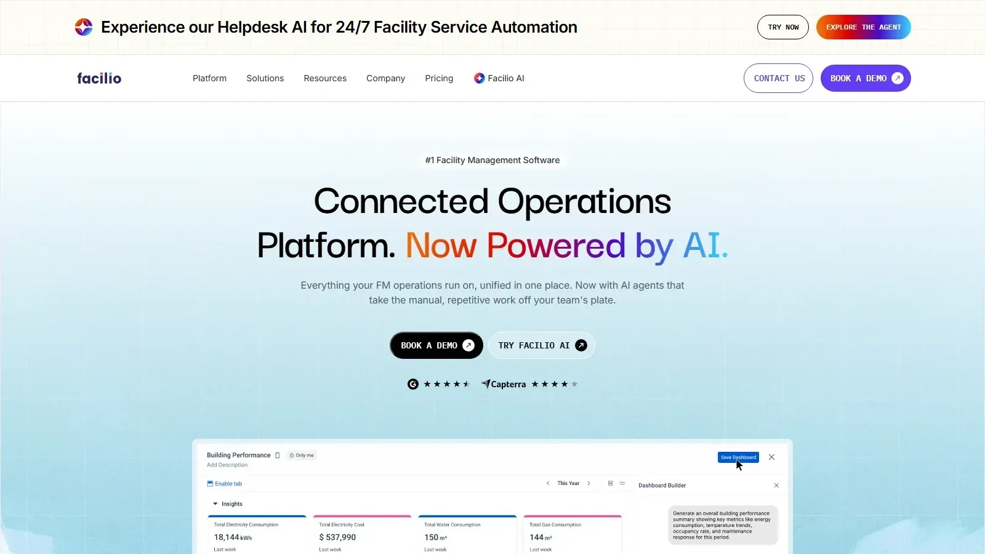
Task: Click Save Dashboard button
Action: (738, 457)
